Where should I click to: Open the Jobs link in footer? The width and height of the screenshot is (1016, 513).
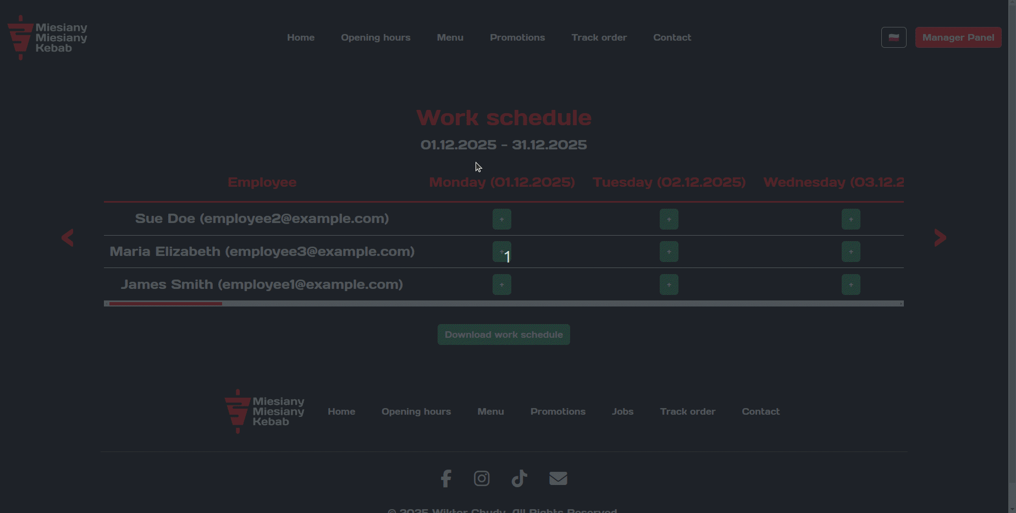click(x=622, y=411)
